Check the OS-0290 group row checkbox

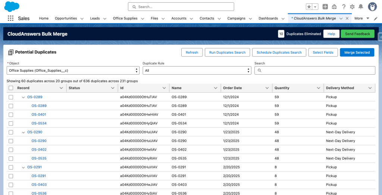pos(11,132)
